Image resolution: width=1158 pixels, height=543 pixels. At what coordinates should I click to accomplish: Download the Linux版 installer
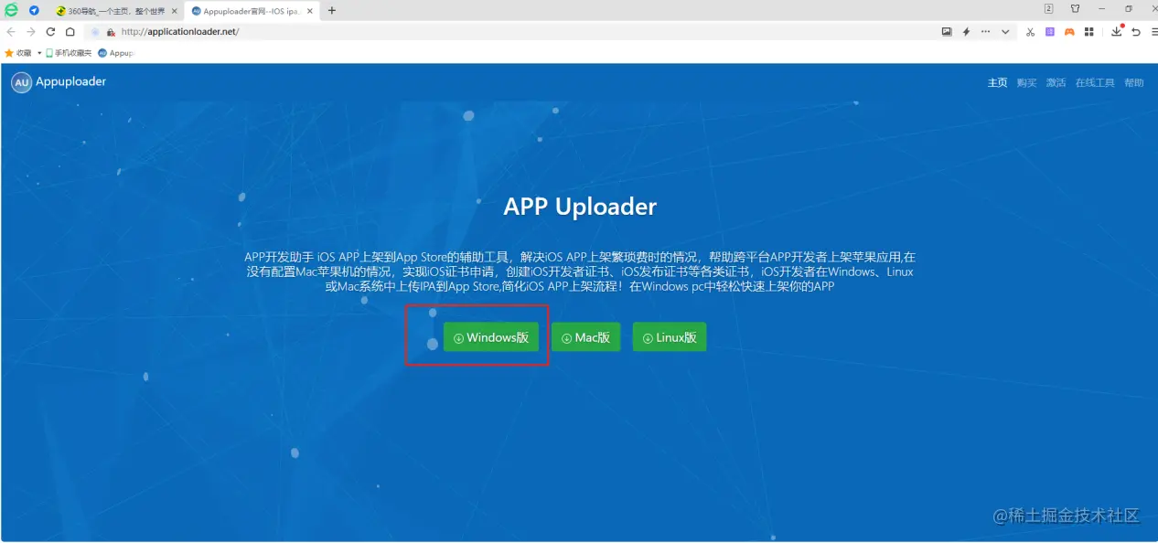click(x=670, y=337)
